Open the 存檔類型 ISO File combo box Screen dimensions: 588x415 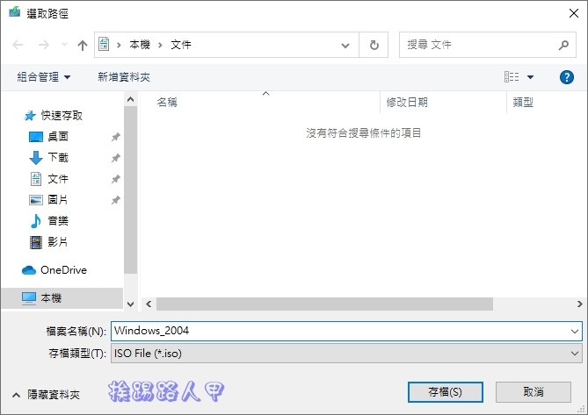(x=346, y=354)
